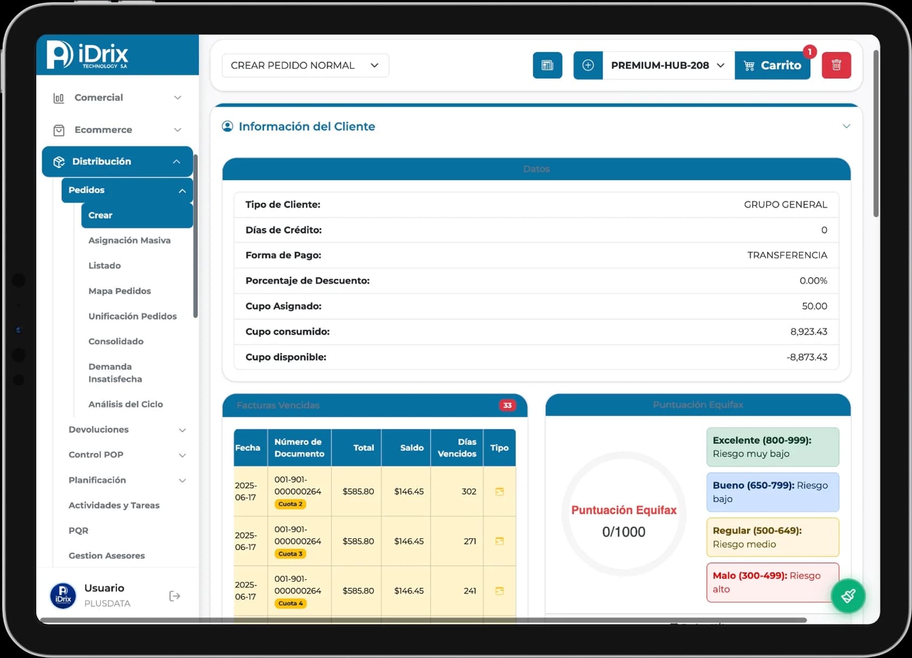The width and height of the screenshot is (912, 658).
Task: Open the CREAR PEDIDO NORMAL dropdown
Action: pos(305,65)
